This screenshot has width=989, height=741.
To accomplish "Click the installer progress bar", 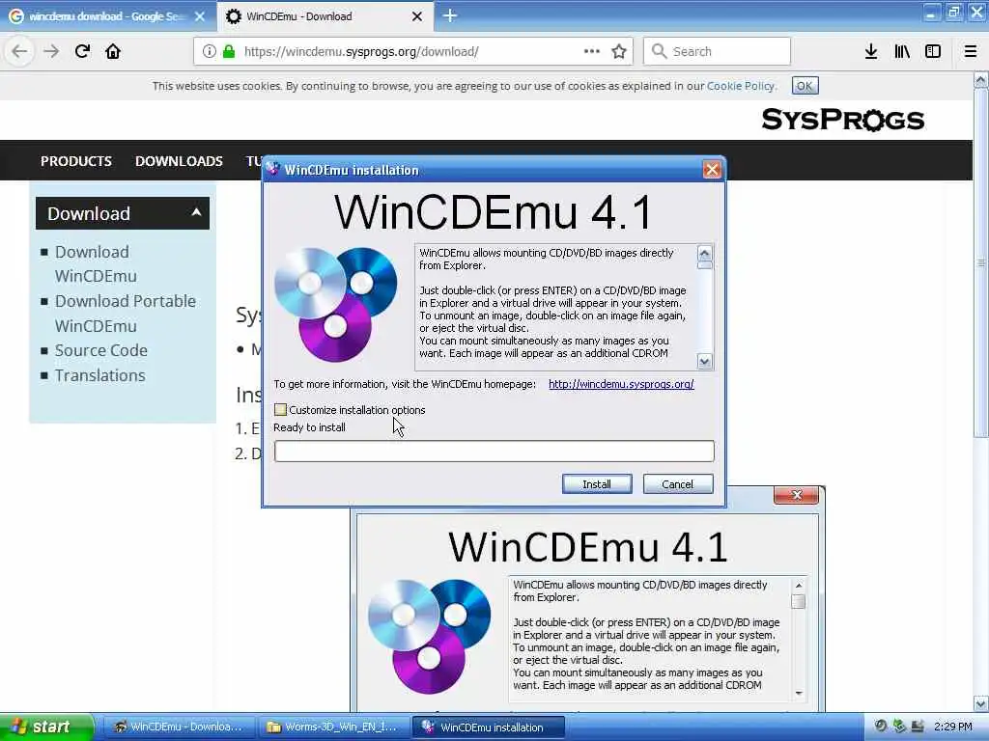I will (x=494, y=452).
